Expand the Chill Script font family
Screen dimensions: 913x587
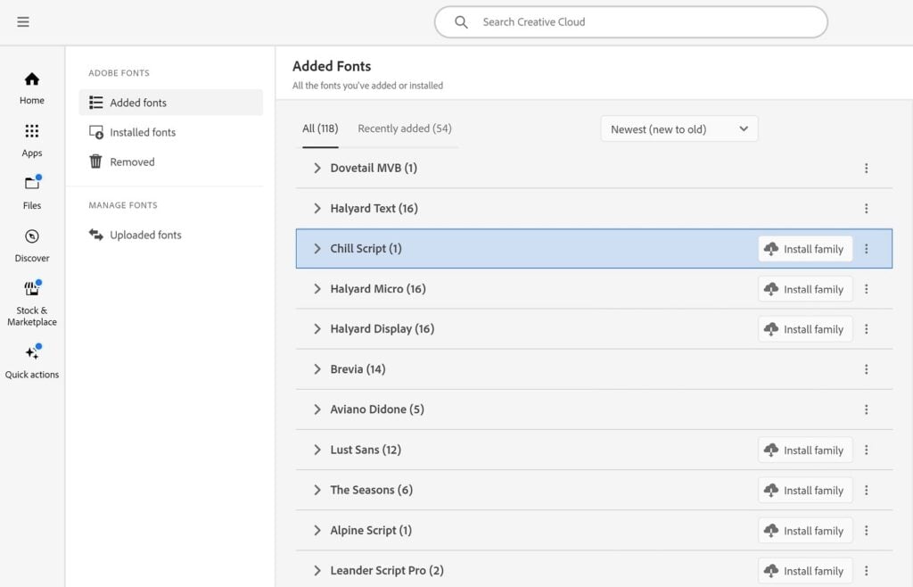(317, 248)
